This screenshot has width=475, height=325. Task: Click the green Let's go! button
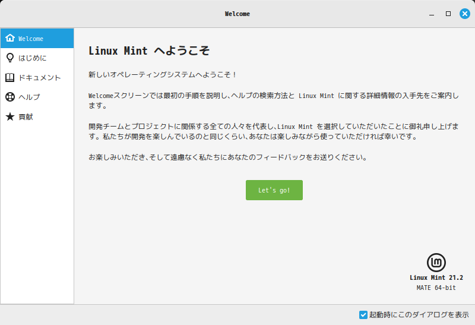[274, 190]
